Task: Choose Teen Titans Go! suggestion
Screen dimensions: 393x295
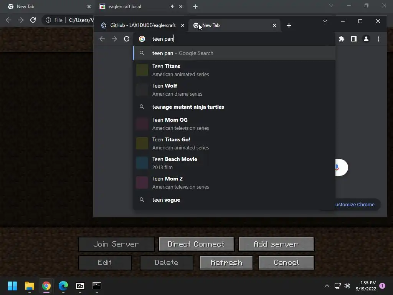Action: 234,143
